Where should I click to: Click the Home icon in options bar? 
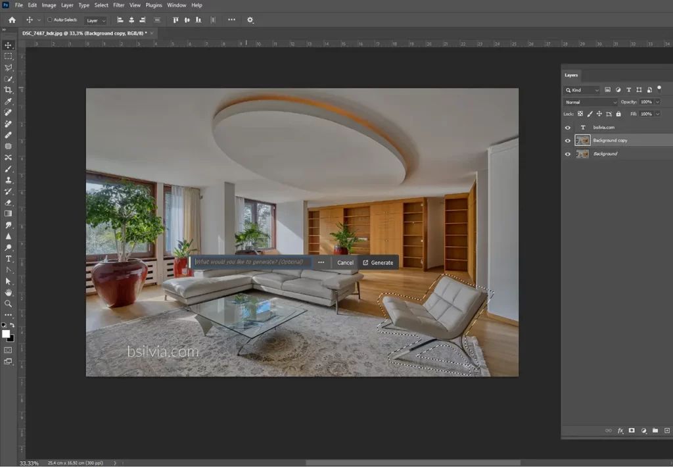pyautogui.click(x=12, y=20)
